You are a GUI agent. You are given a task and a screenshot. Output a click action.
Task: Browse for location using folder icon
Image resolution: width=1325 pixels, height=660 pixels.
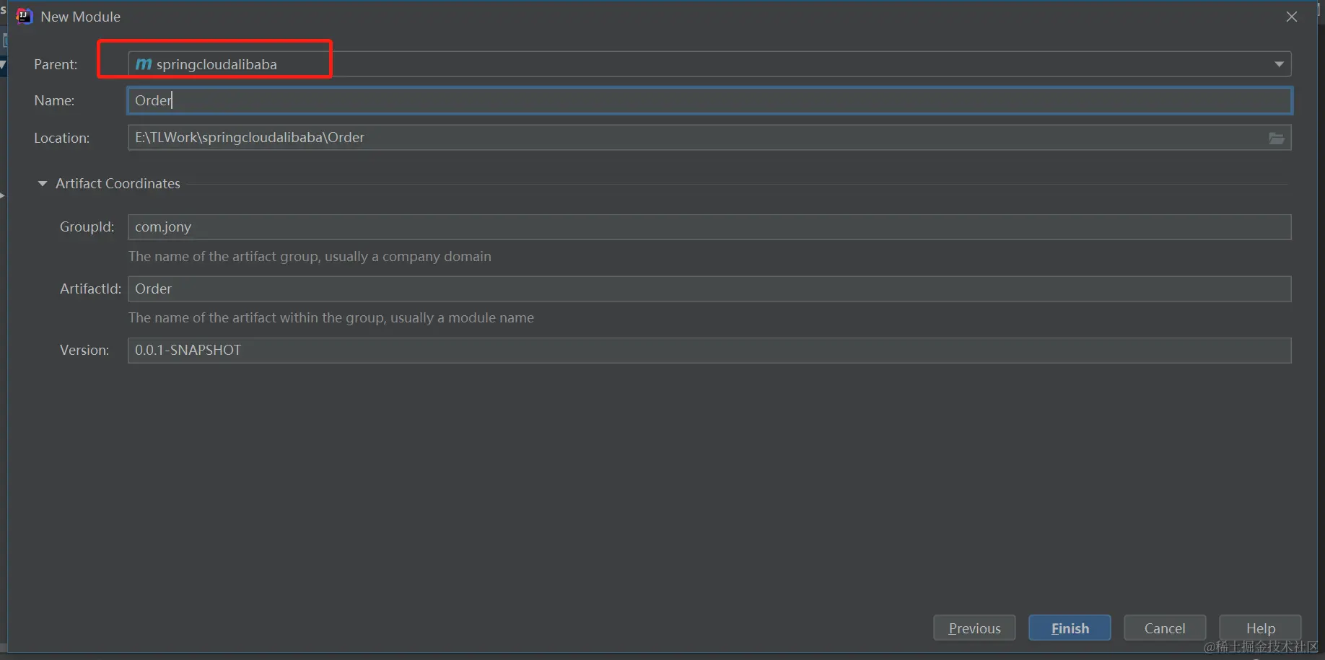pos(1277,138)
